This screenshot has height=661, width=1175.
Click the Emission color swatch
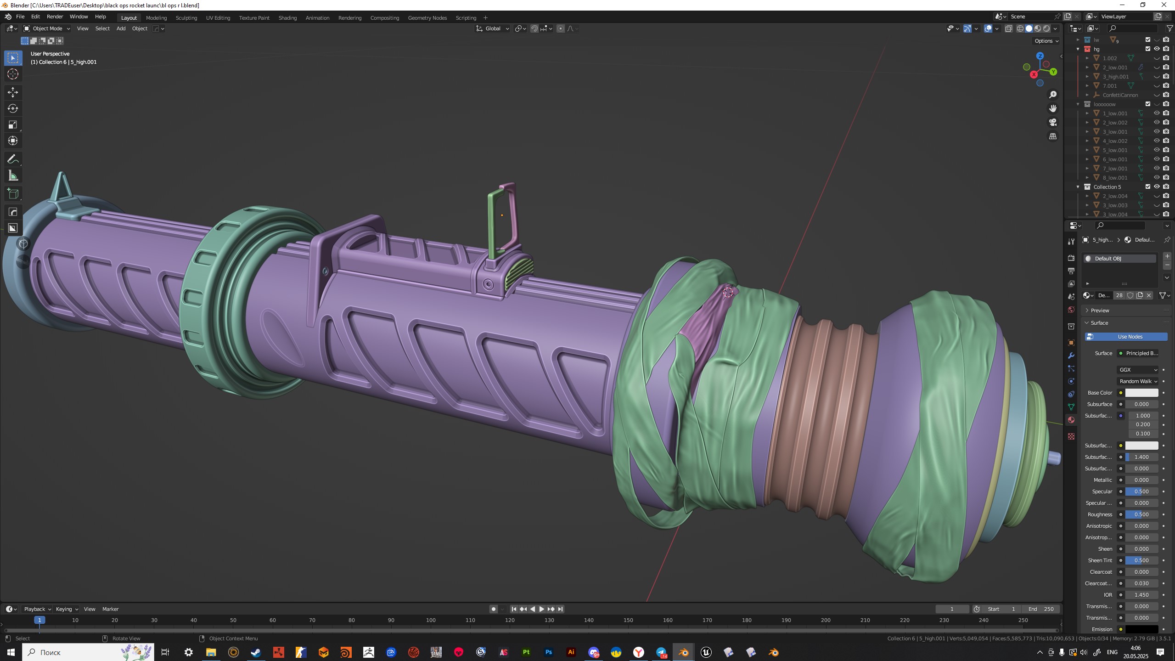click(x=1141, y=629)
